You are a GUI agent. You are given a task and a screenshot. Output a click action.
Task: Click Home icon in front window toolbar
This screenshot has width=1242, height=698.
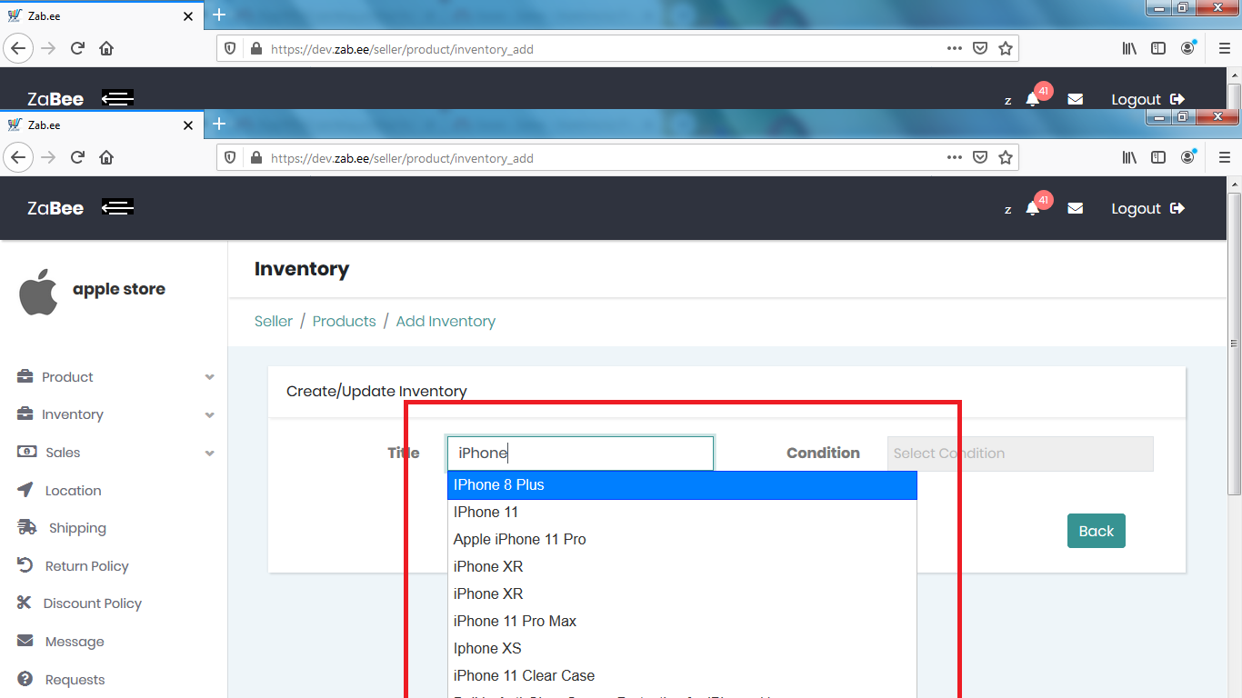tap(106, 157)
